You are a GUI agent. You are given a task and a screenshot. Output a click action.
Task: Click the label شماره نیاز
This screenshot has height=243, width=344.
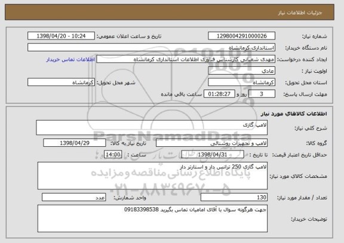point(315,36)
